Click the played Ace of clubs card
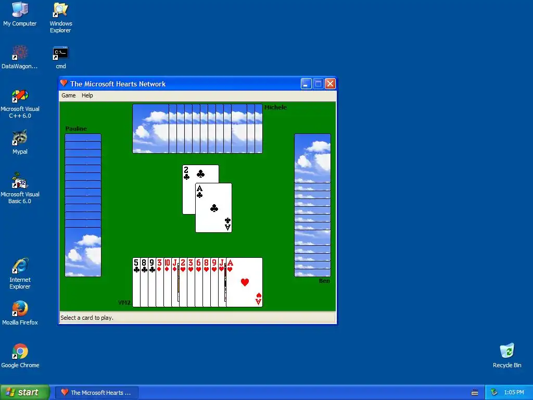The height and width of the screenshot is (400, 533). coord(213,208)
